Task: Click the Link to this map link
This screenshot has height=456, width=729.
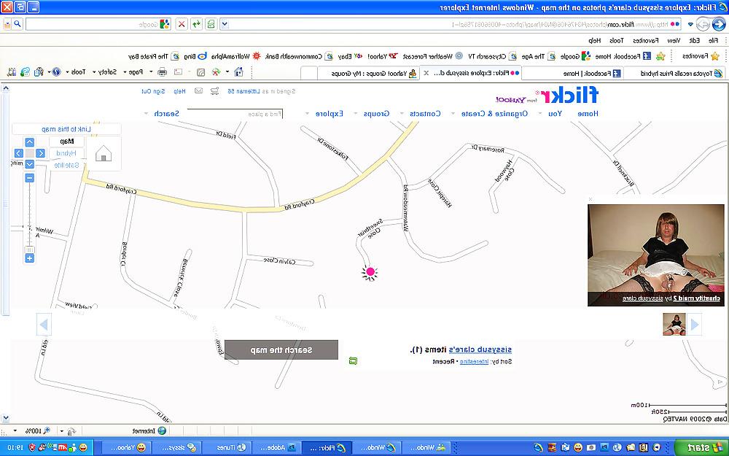Action: 66,129
